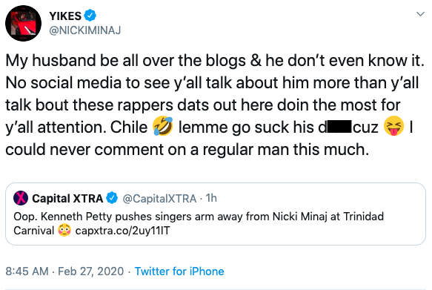432x290 pixels.
Task: Open the YIKES display name profile
Action: (x=65, y=16)
